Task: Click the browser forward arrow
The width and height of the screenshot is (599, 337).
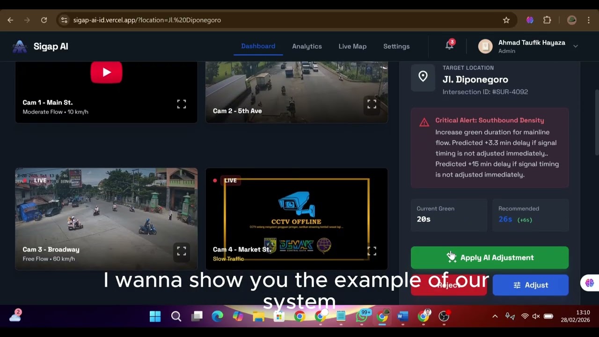Action: pyautogui.click(x=27, y=20)
